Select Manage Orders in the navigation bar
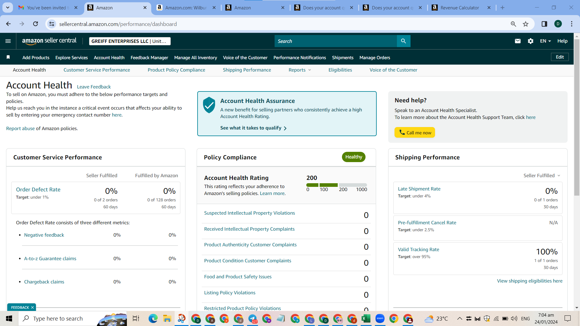The width and height of the screenshot is (580, 326). coord(375,58)
